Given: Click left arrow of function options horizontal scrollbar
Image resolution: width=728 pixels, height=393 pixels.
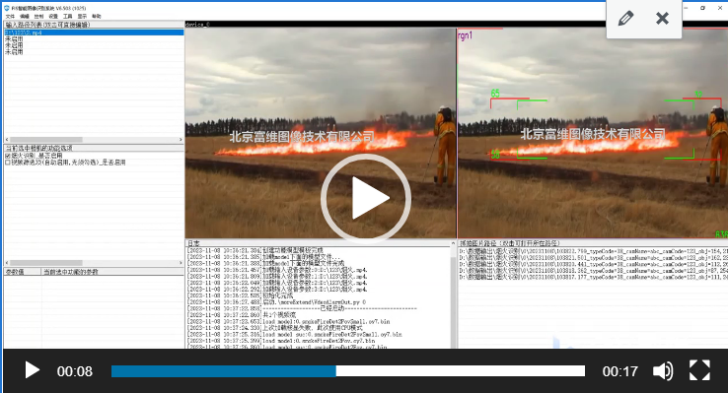Looking at the screenshot, I should [7, 263].
